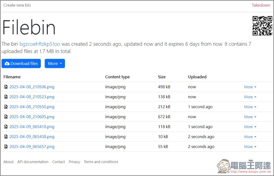Go to API documentation page
274x176 pixels.
[x=33, y=162]
